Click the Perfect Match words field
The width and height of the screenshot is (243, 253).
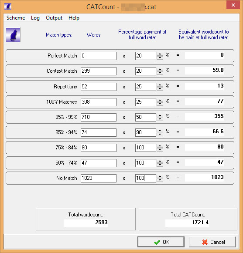[x=99, y=56]
